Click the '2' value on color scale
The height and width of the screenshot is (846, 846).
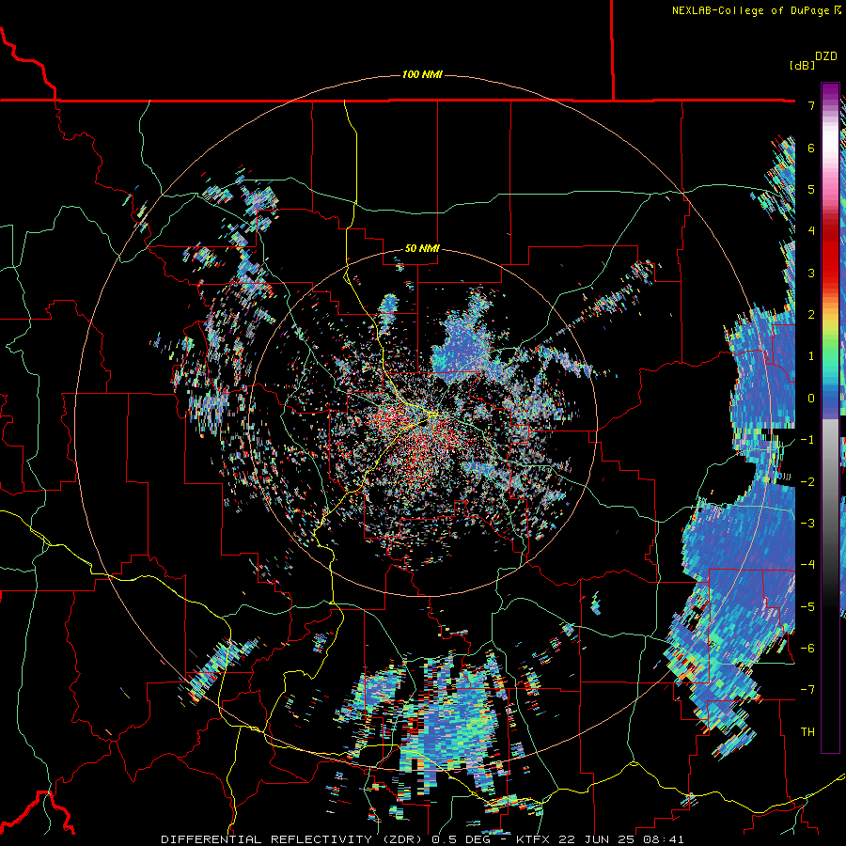point(811,315)
